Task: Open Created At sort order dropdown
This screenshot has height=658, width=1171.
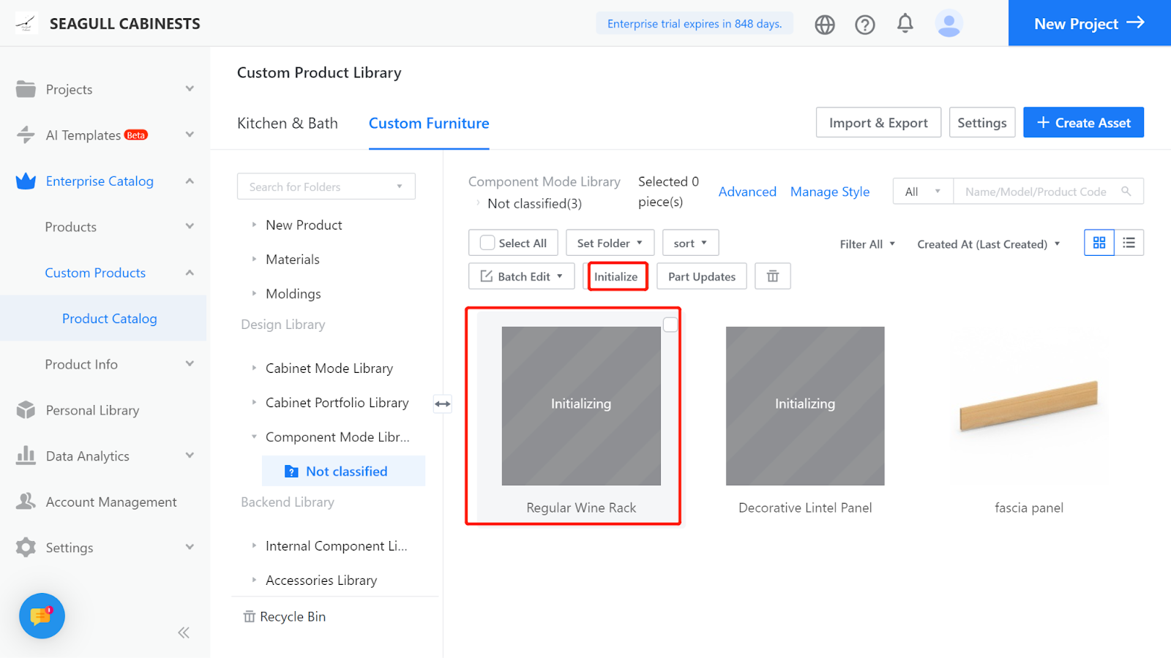Action: pyautogui.click(x=988, y=244)
